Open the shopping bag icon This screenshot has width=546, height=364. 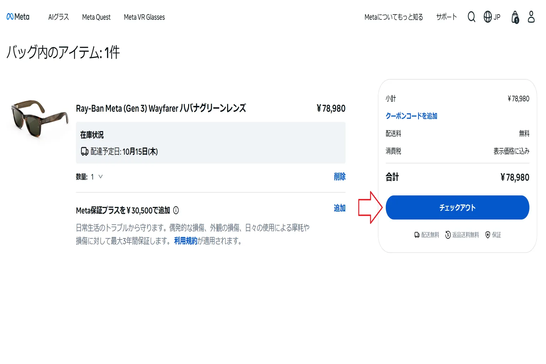click(515, 17)
